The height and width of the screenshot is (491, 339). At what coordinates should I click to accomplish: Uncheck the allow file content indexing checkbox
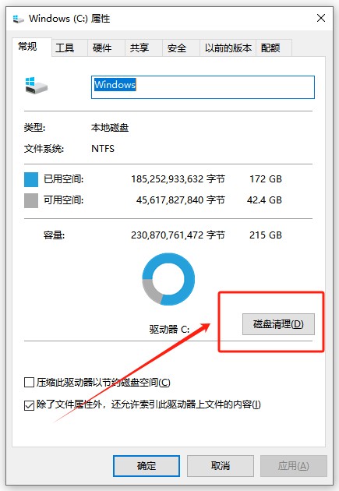pyautogui.click(x=29, y=405)
